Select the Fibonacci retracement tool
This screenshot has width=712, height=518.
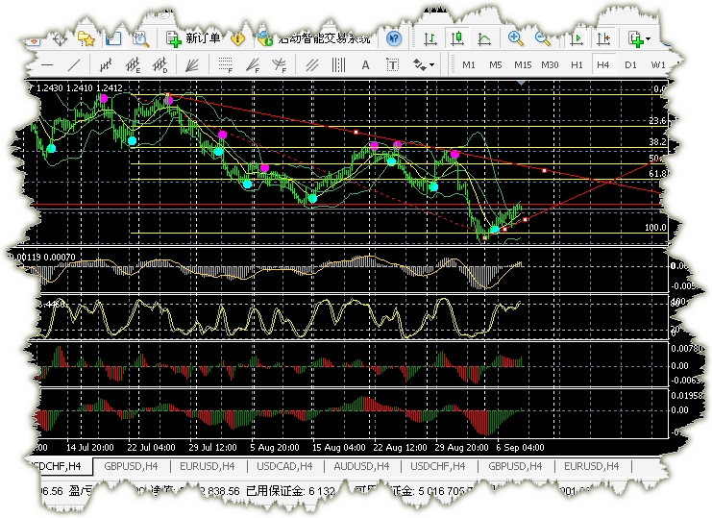(x=225, y=65)
